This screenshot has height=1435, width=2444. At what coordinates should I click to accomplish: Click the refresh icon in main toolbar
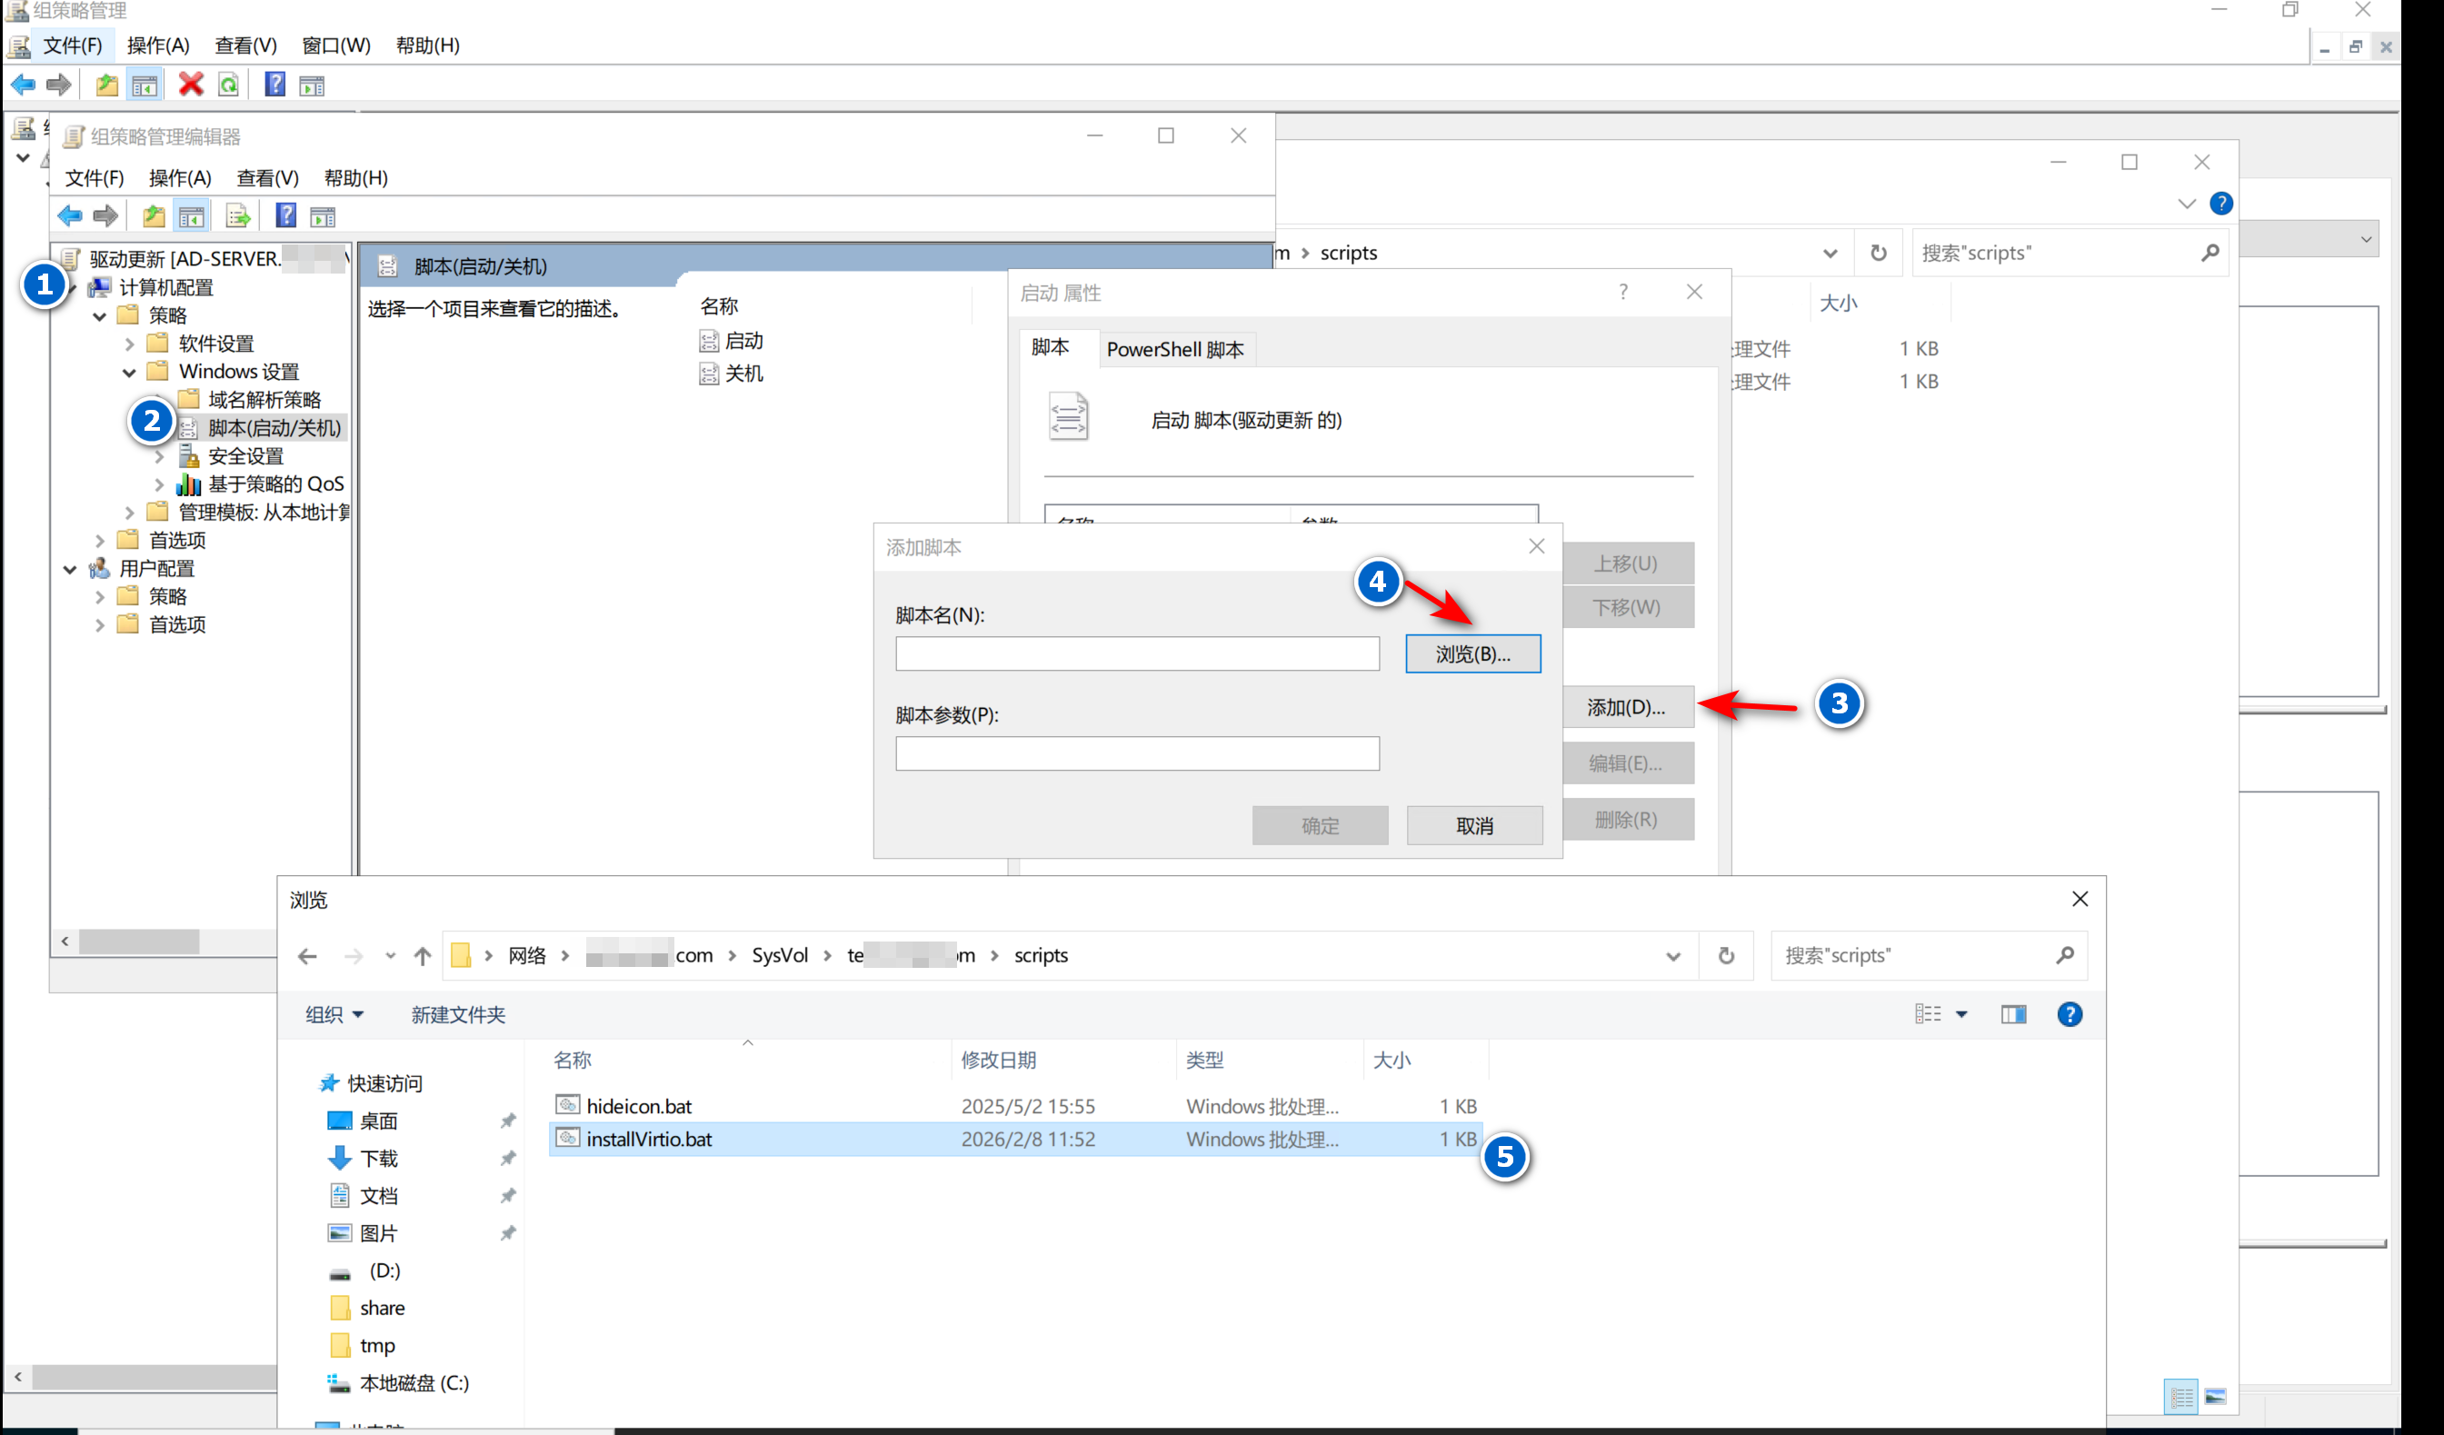coord(229,85)
